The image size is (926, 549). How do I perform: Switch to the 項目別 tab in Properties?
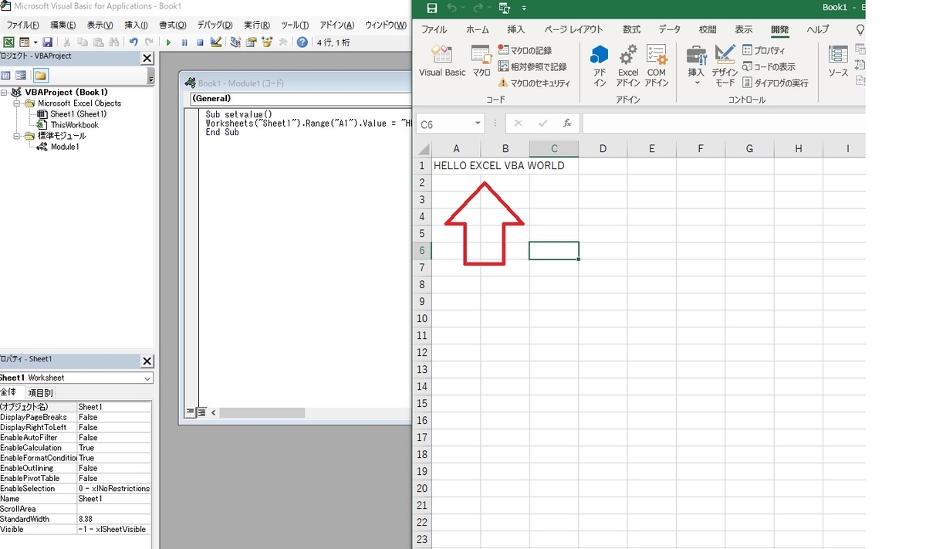[x=40, y=392]
